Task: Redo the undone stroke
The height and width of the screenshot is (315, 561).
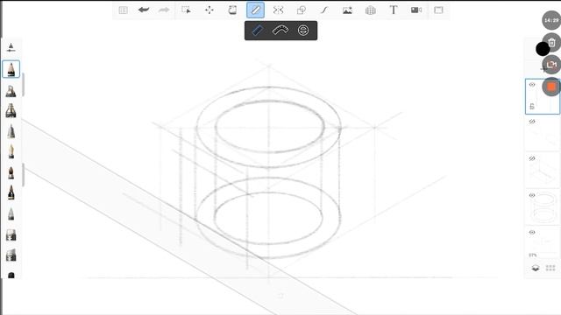Action: [x=164, y=10]
